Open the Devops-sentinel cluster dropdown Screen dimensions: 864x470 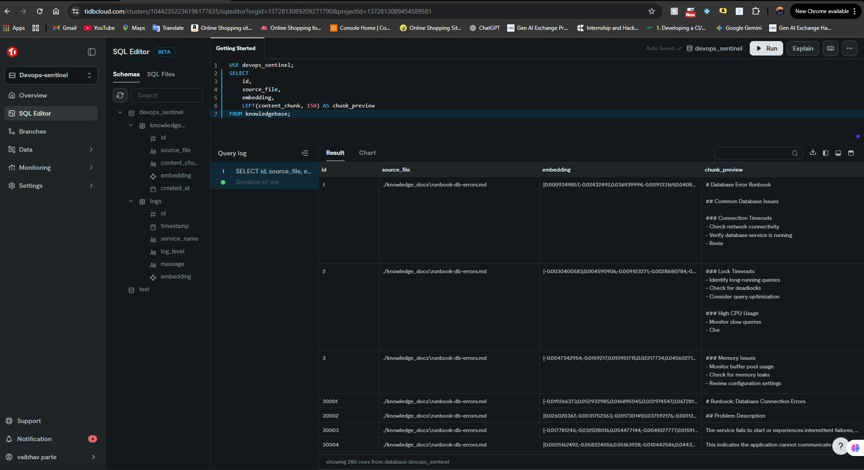click(x=51, y=75)
